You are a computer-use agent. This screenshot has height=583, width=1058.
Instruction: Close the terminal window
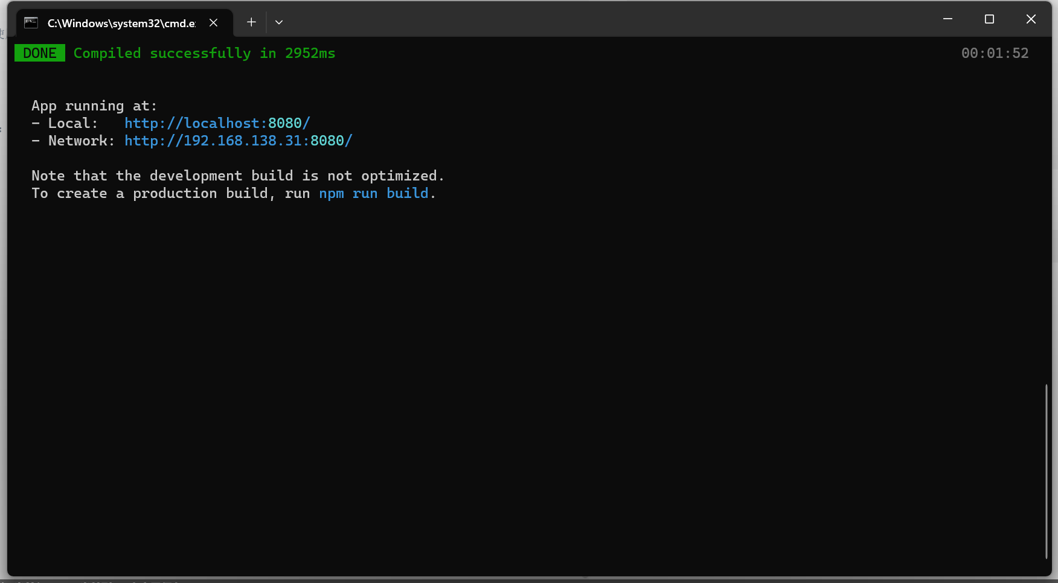click(1031, 19)
